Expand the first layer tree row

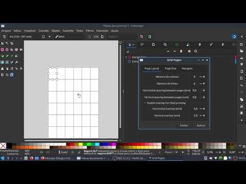click(126, 57)
